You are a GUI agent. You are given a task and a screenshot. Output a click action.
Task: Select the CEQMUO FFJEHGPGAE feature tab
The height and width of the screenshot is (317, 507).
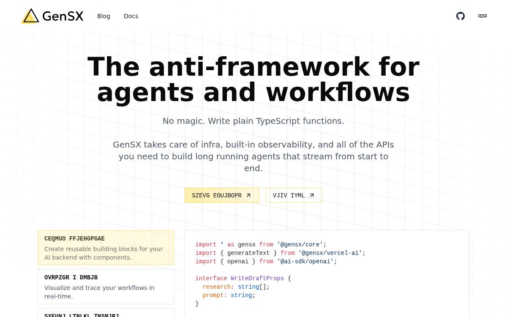tap(106, 248)
